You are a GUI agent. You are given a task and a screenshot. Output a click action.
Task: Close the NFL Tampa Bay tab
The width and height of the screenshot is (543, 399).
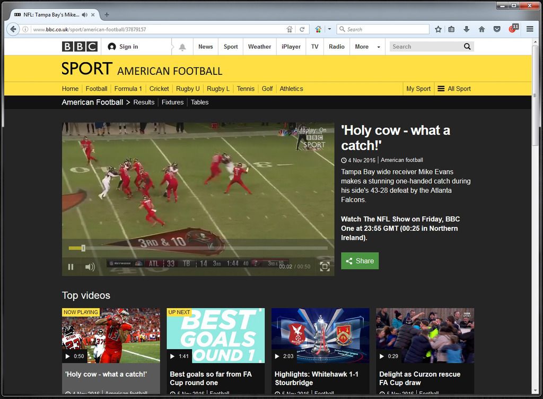click(x=93, y=15)
